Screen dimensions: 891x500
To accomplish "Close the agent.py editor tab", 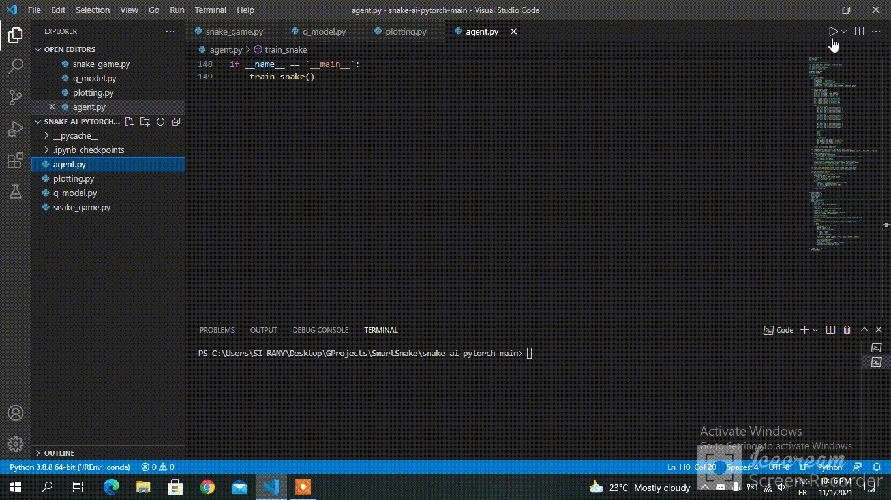I will (x=513, y=31).
